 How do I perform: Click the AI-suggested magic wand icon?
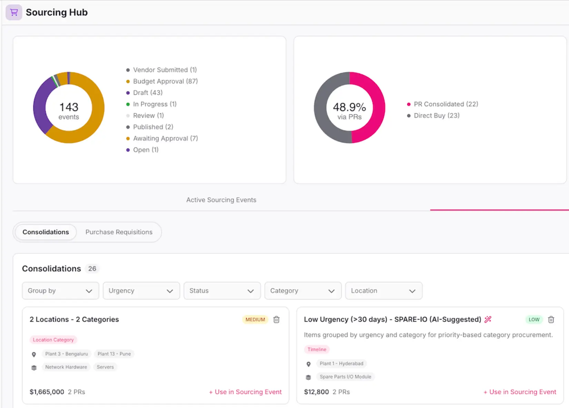(488, 319)
